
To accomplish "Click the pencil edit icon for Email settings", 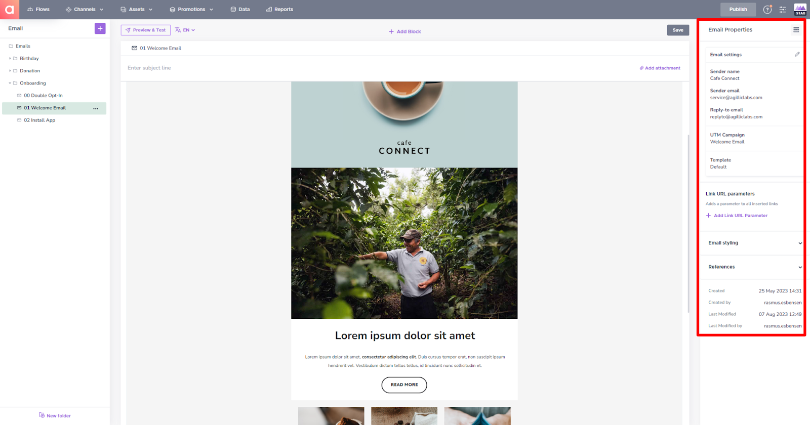I will coord(797,54).
